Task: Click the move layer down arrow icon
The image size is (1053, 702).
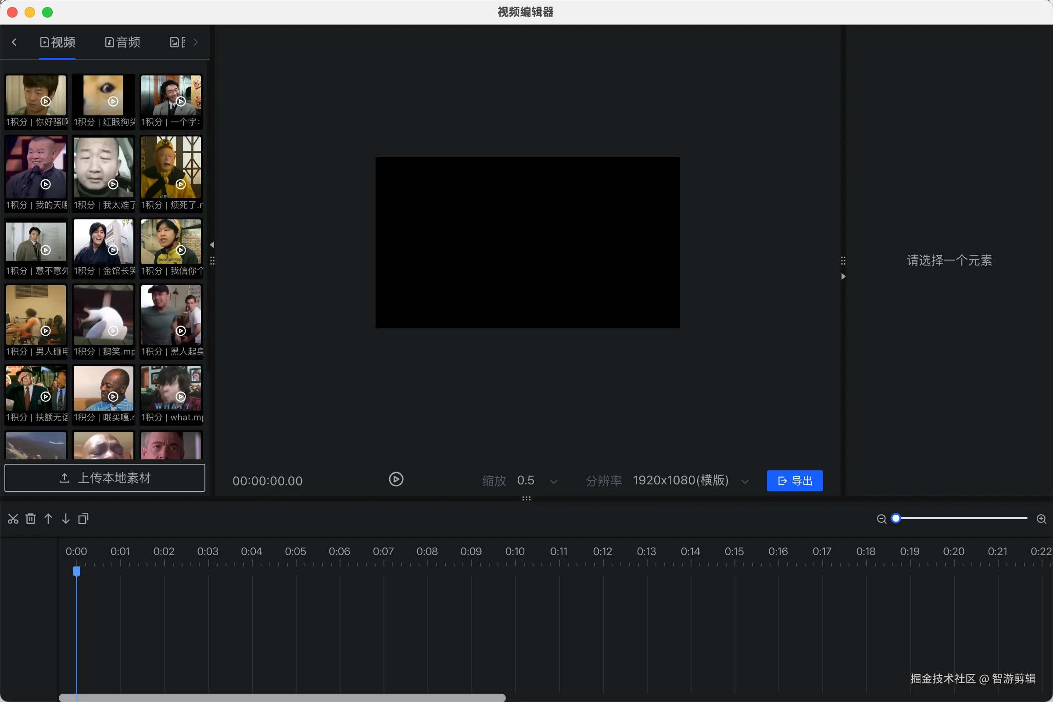Action: pyautogui.click(x=66, y=519)
